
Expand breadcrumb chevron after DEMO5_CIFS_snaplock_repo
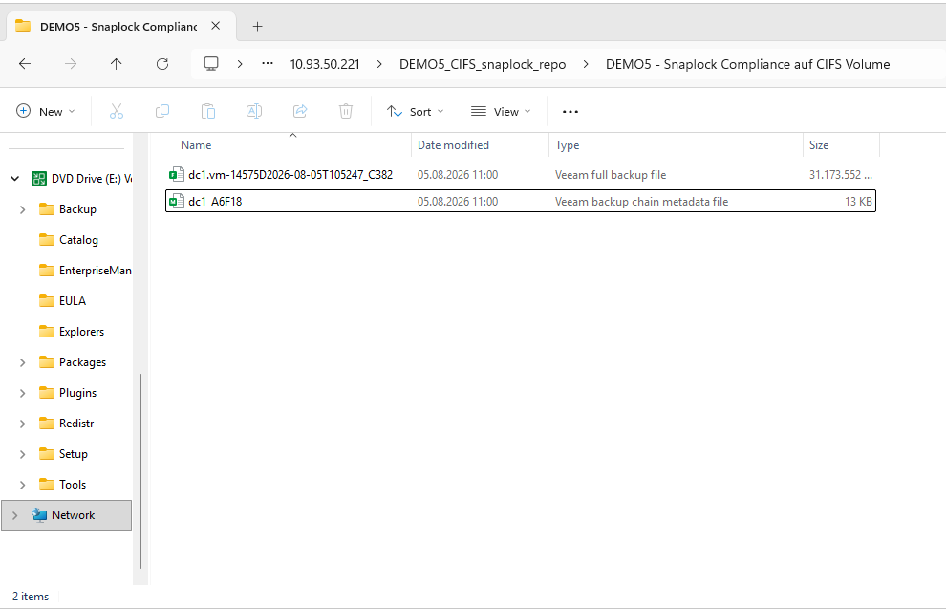pos(586,64)
